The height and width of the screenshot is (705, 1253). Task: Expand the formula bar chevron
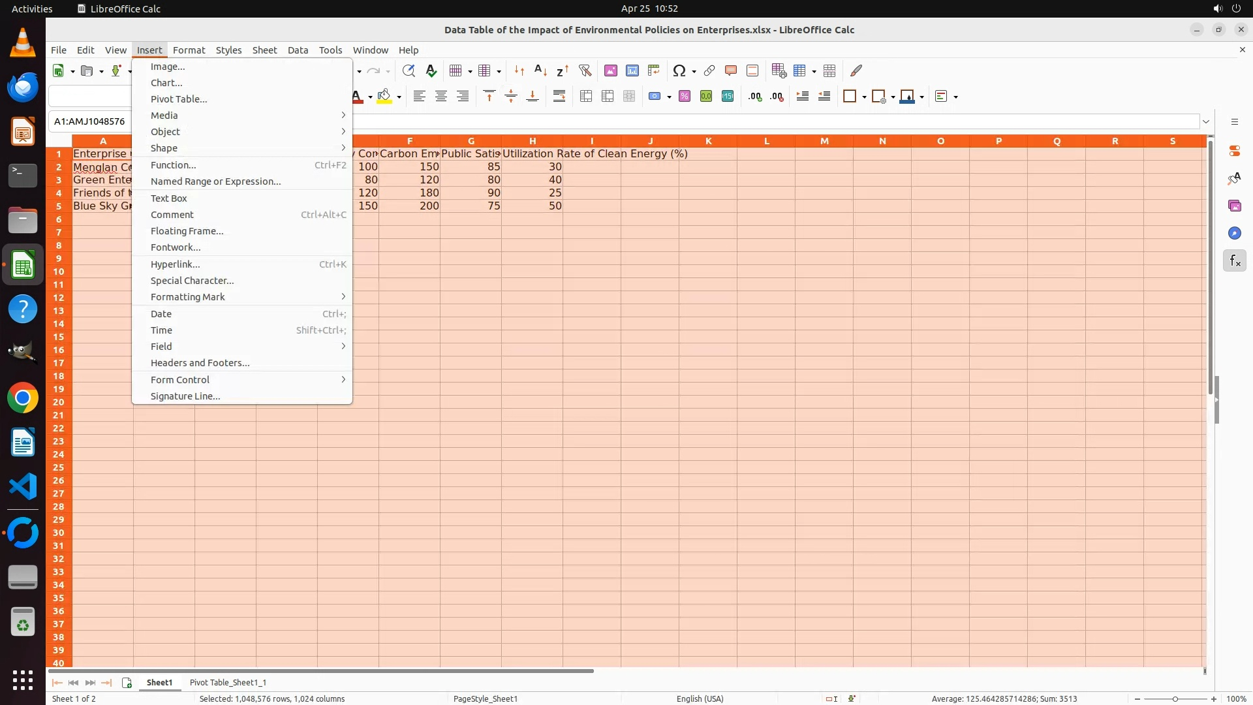click(1206, 121)
